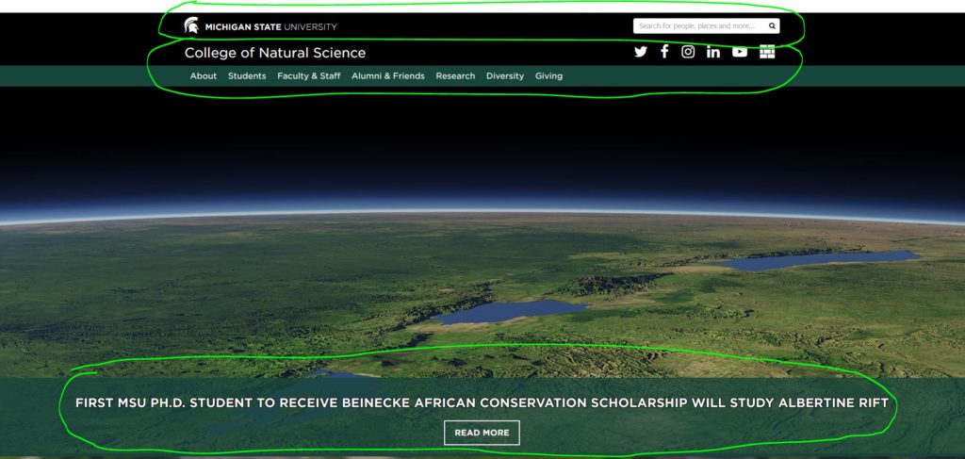Open the Twitter social link
This screenshot has width=965, height=459.
[641, 52]
